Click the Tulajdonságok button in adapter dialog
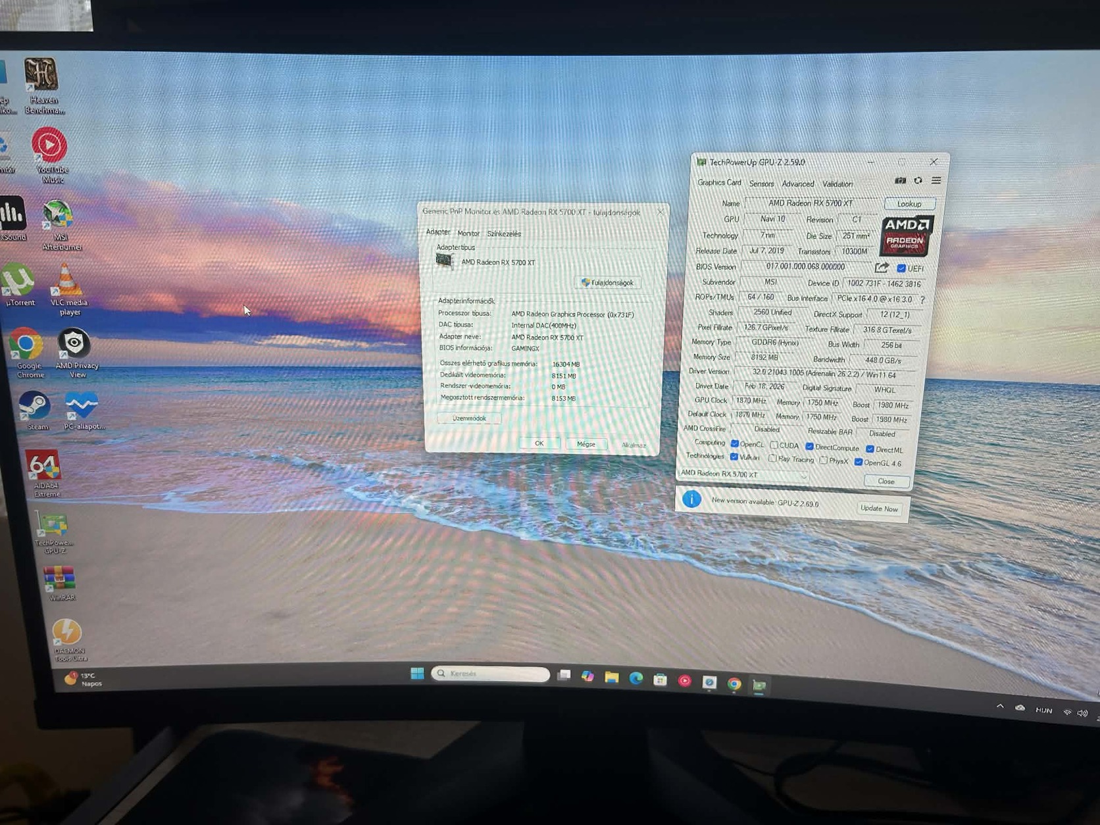The width and height of the screenshot is (1100, 825). click(607, 282)
